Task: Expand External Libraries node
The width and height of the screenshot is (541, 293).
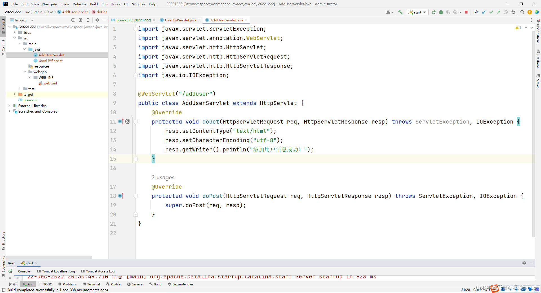Action: click(x=9, y=106)
